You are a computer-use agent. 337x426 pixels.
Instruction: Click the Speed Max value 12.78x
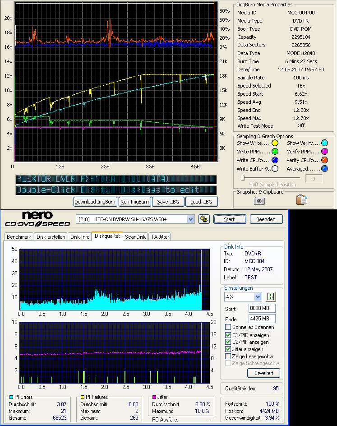pos(301,118)
